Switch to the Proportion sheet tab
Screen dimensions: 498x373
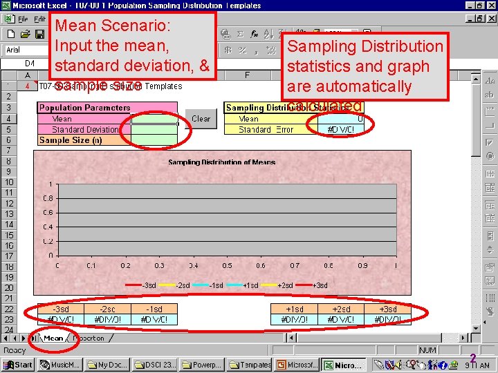[x=89, y=338]
